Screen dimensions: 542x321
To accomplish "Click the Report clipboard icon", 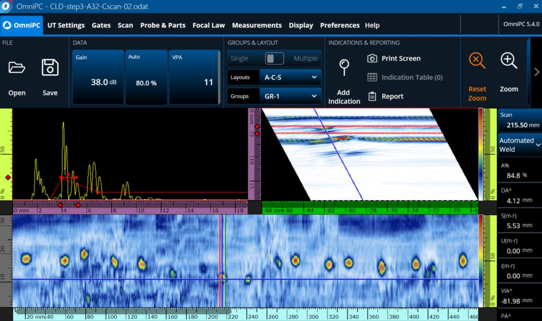I will 372,96.
